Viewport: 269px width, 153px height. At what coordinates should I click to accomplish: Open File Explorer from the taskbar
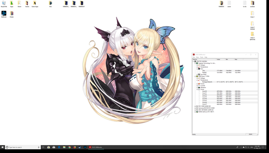[x=64, y=147]
